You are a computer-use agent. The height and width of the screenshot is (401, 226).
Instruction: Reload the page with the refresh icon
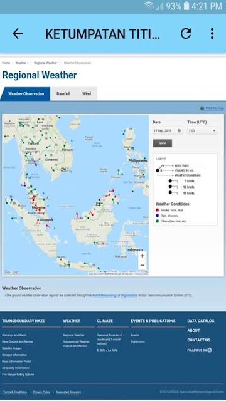click(186, 33)
